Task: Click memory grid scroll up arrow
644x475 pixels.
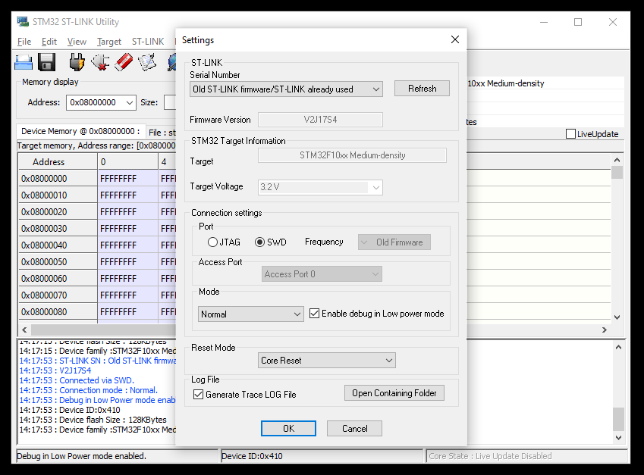Action: click(617, 160)
